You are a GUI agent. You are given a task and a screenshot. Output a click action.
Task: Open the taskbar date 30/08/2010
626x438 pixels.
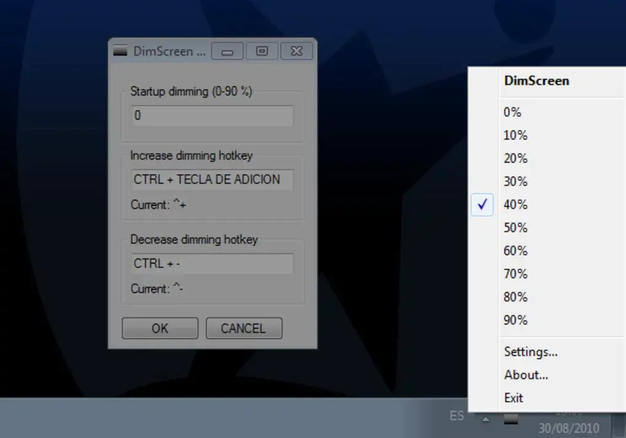point(568,428)
